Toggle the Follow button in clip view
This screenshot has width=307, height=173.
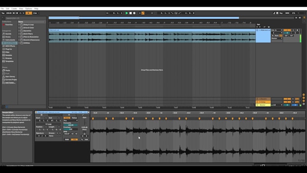pos(74,118)
